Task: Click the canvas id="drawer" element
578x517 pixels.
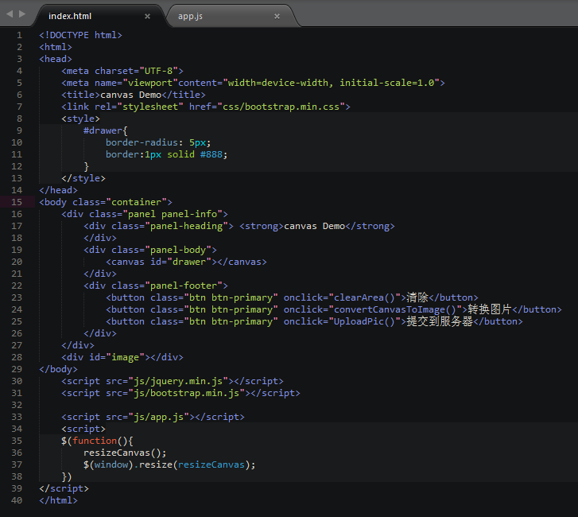Action: coord(186,262)
